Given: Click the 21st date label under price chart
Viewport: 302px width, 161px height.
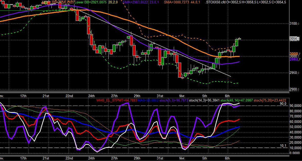Looking at the screenshot, I should coord(46,96).
